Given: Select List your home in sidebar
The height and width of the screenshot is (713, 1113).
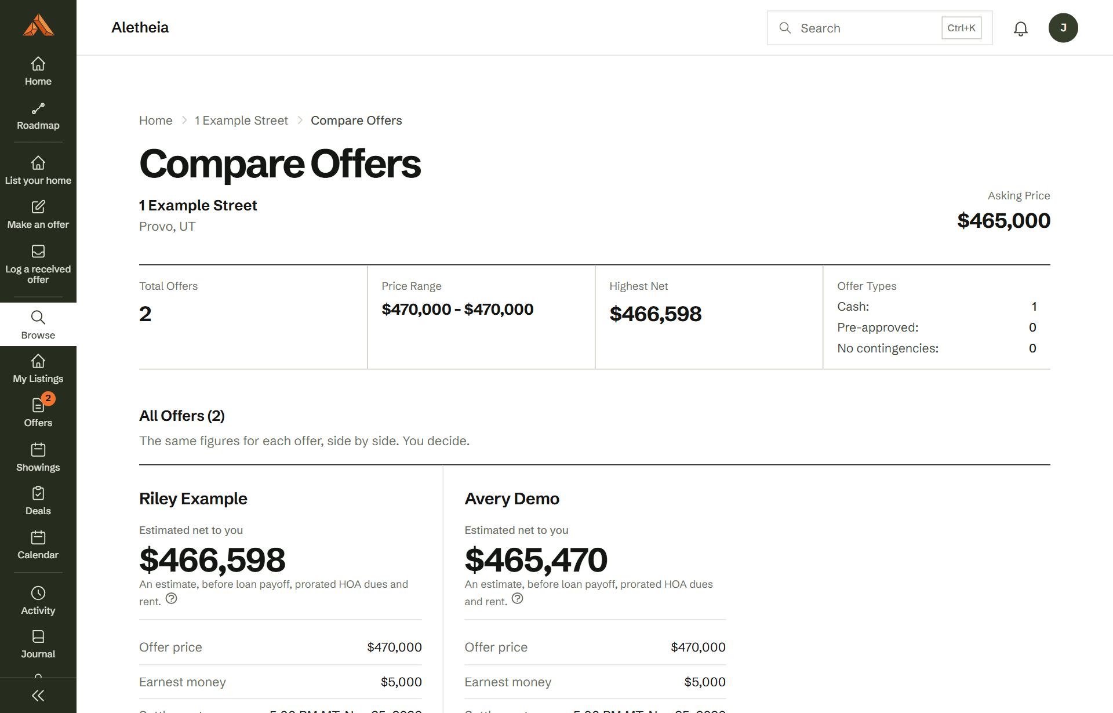Looking at the screenshot, I should (x=38, y=170).
